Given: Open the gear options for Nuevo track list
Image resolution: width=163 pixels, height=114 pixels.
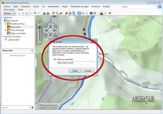Looking at the screenshot, I should click(32, 51).
